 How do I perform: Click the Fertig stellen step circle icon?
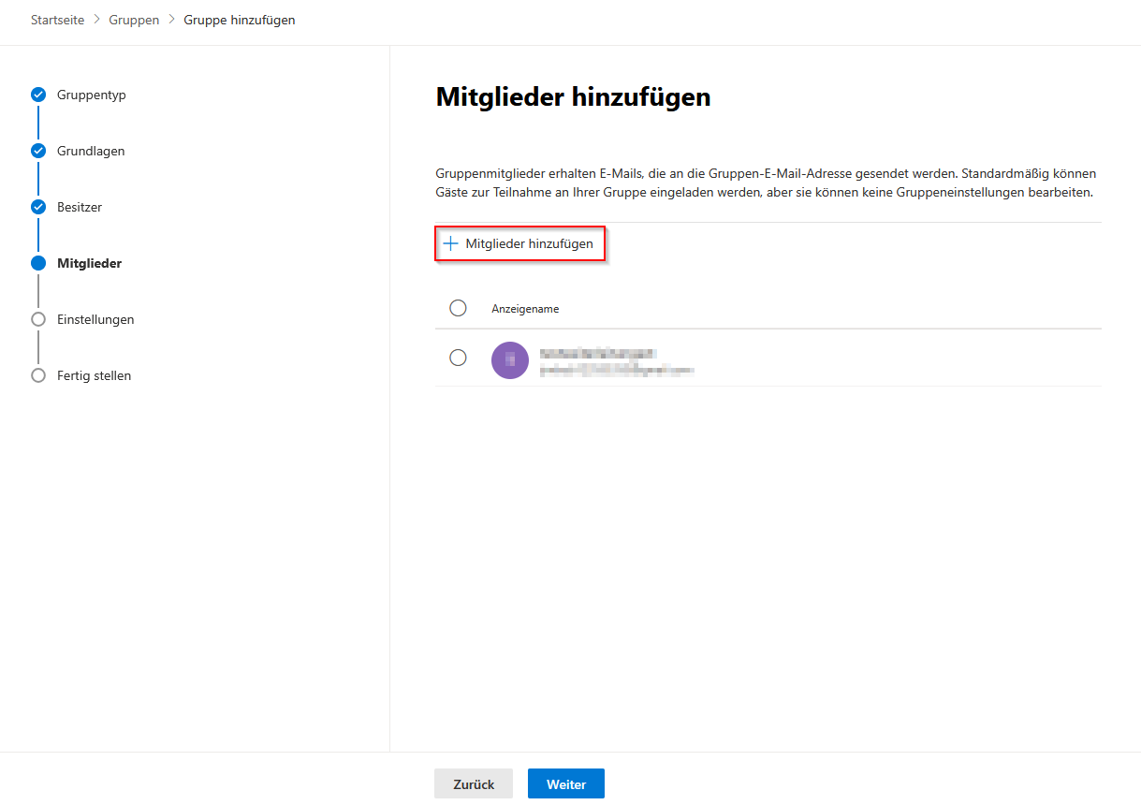[38, 375]
